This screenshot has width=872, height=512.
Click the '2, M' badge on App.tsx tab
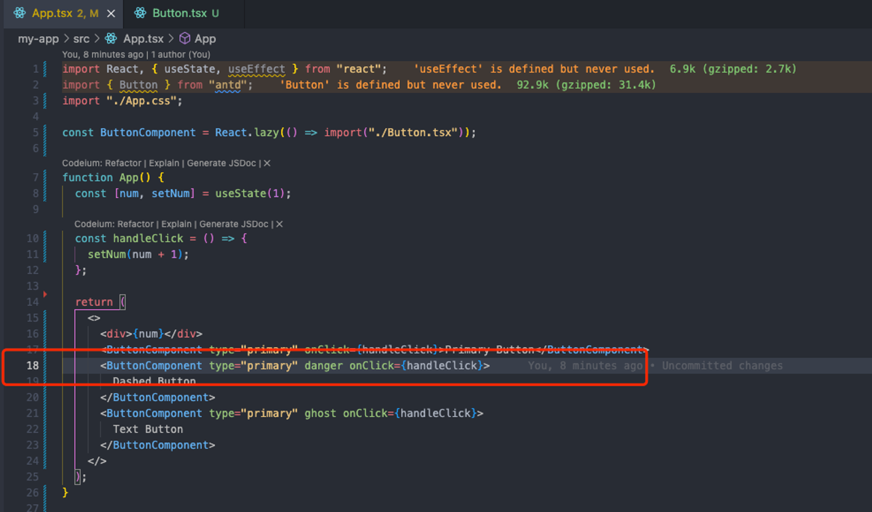pyautogui.click(x=88, y=14)
